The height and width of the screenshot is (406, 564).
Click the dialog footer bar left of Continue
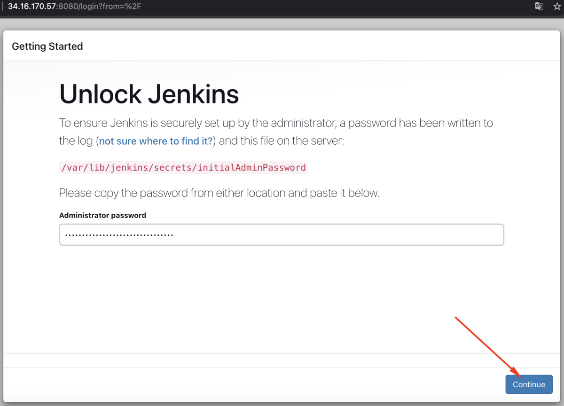click(x=254, y=384)
